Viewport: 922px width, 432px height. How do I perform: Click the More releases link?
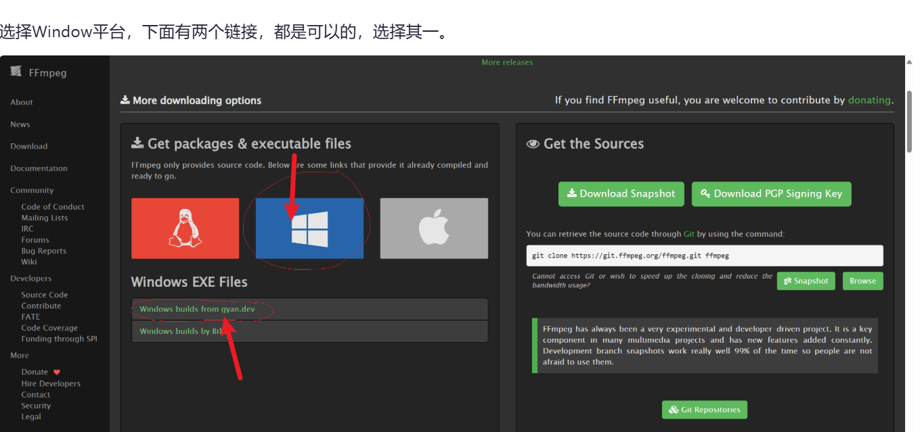click(x=507, y=62)
